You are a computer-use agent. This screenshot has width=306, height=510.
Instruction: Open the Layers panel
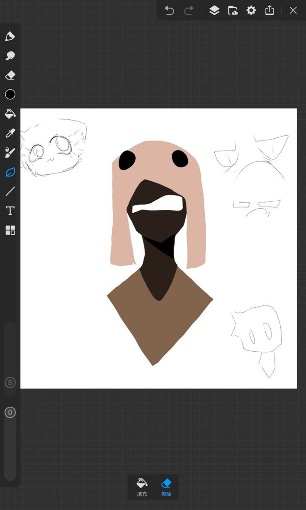214,11
